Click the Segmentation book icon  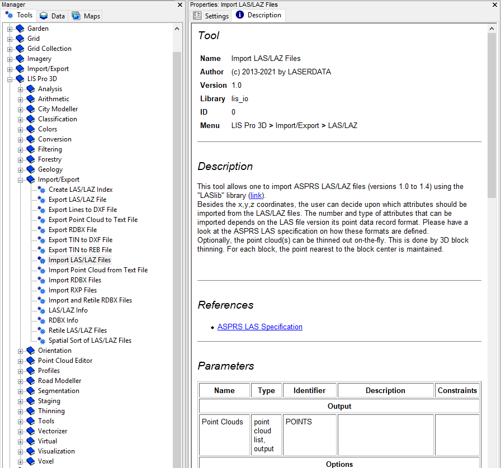(x=31, y=391)
